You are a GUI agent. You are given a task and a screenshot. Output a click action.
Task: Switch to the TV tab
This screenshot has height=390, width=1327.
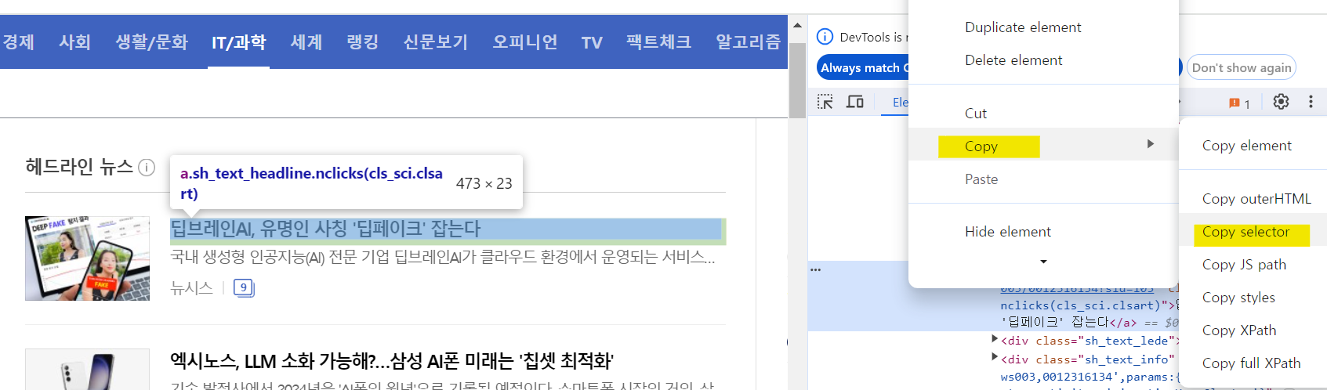[x=592, y=43]
